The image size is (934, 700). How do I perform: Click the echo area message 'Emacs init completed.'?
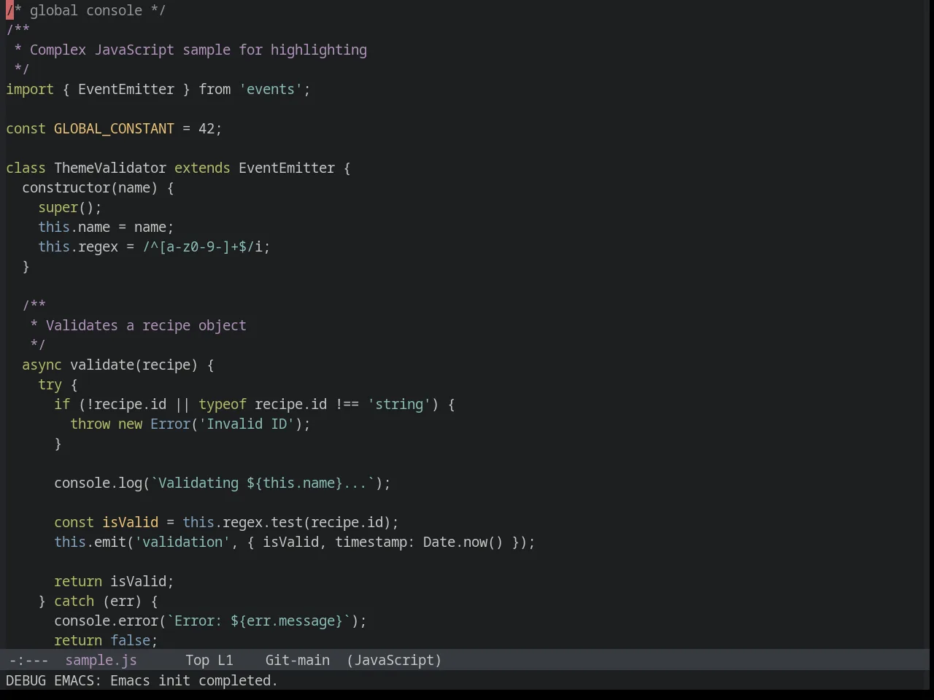click(x=194, y=680)
